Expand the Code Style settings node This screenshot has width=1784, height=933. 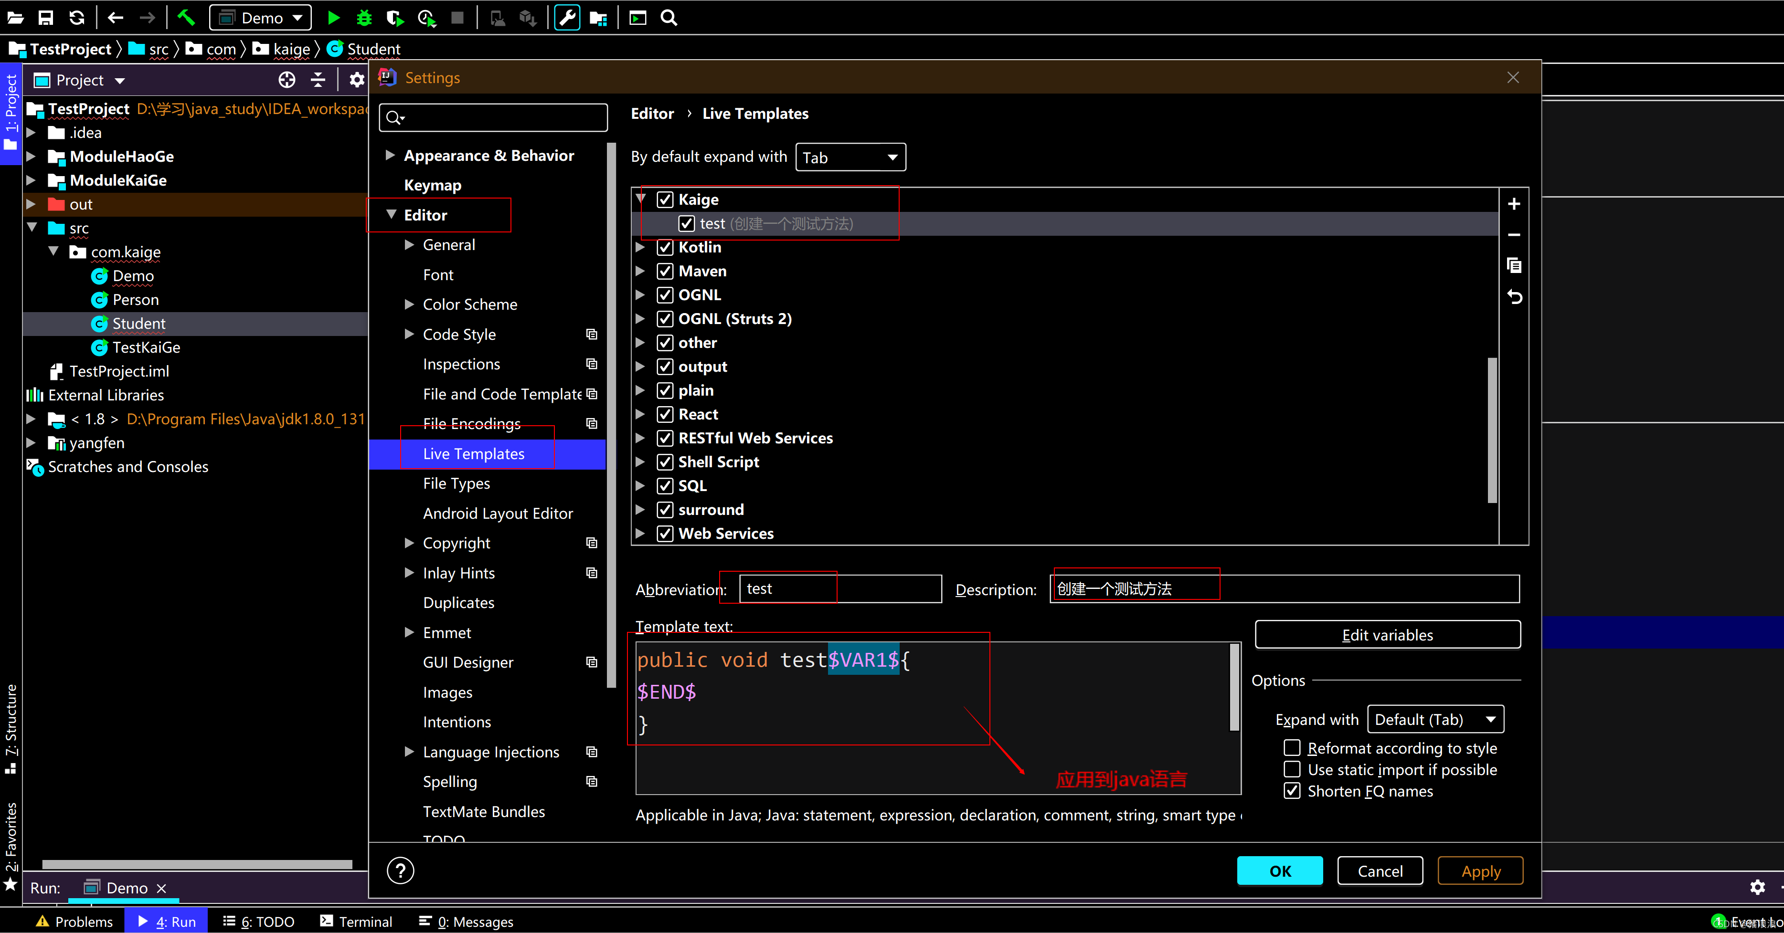(409, 334)
